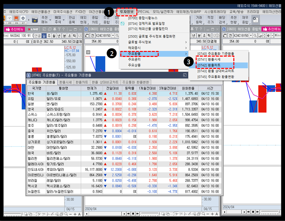
Task: Click the folder-add icon in toolbar
Action: tap(35, 20)
